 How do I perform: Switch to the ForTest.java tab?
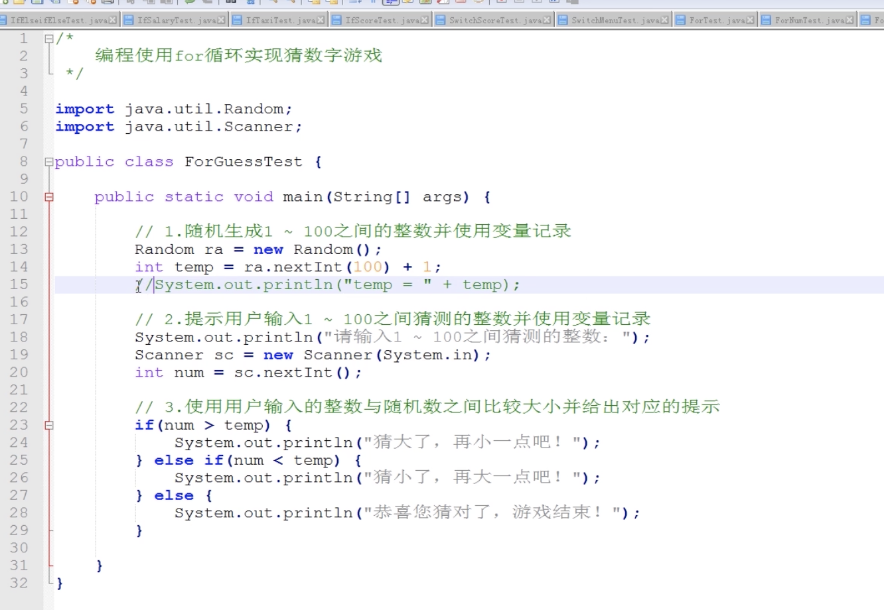pyautogui.click(x=715, y=21)
